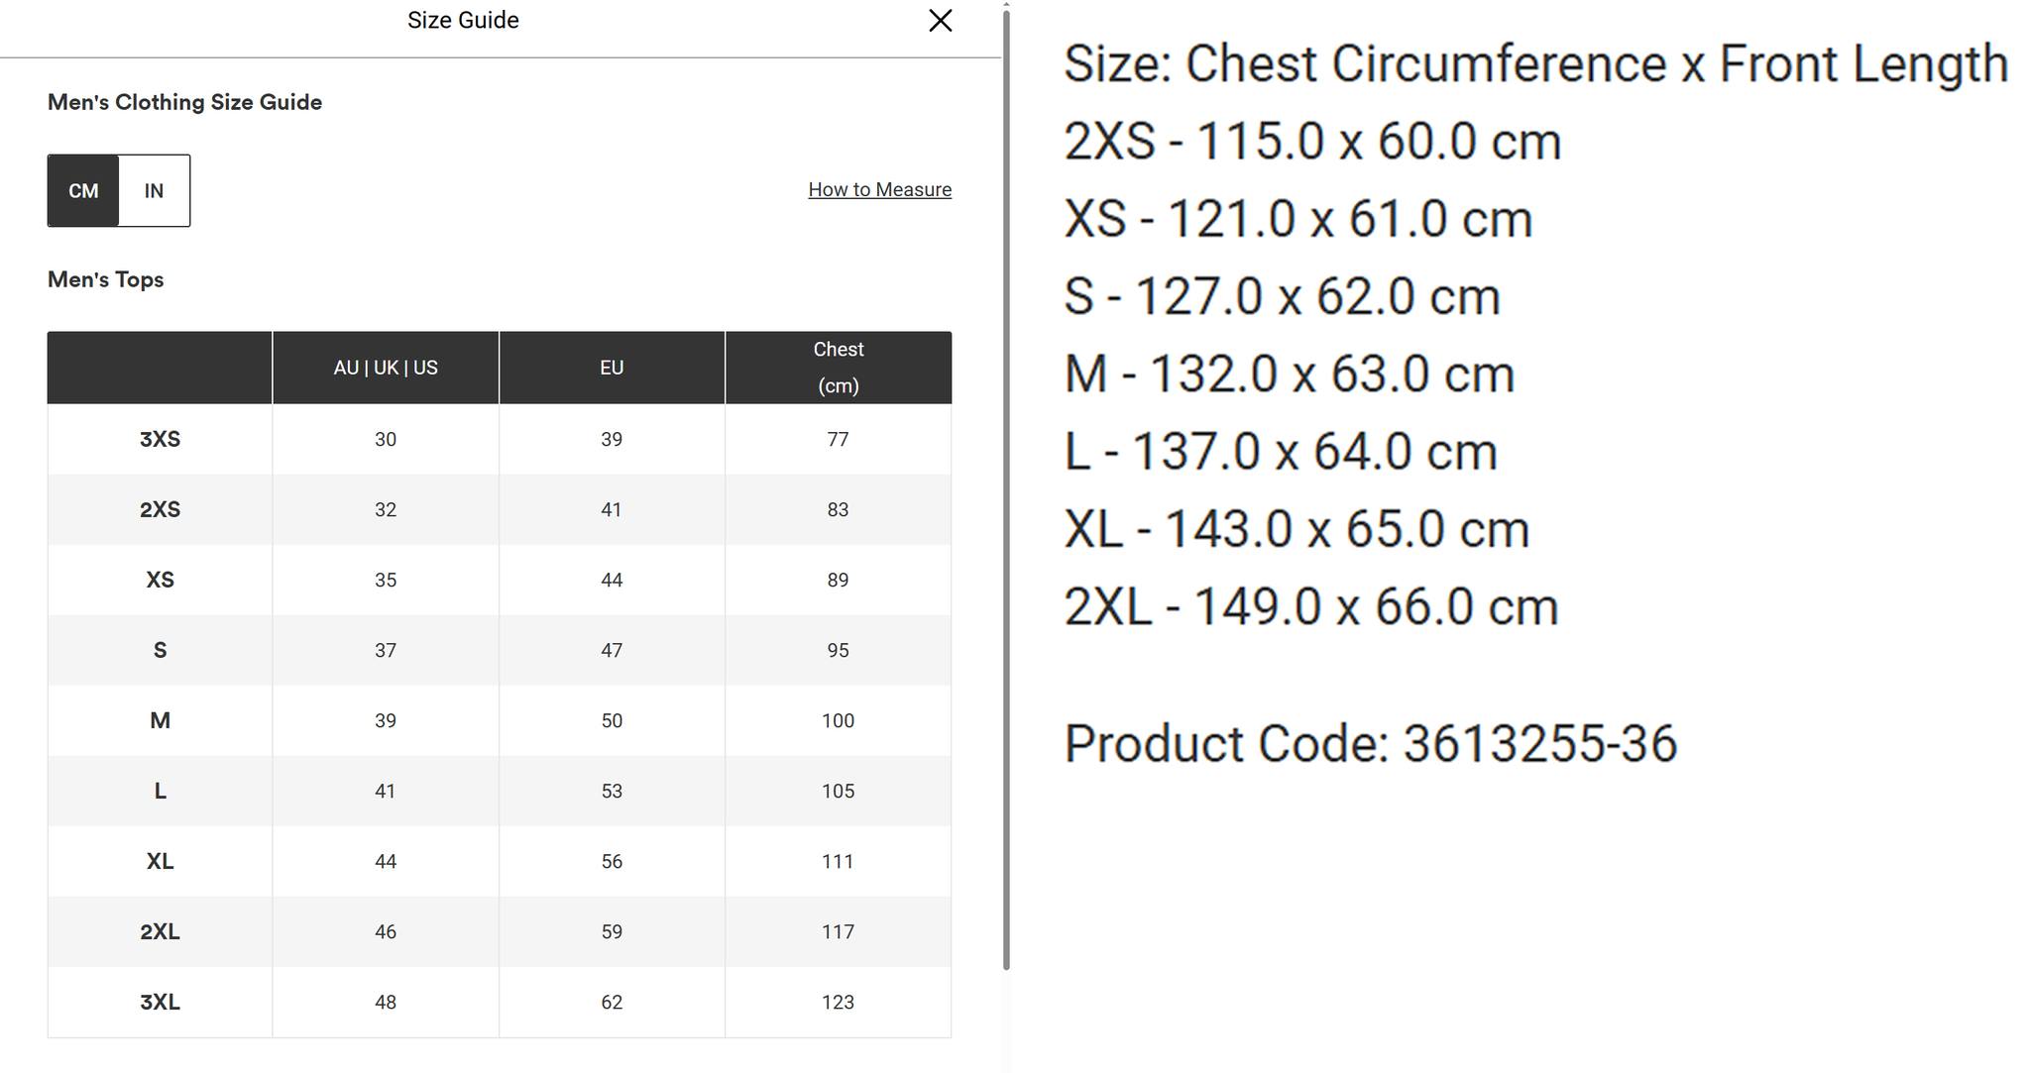Viewport: 2030px width, 1073px height.
Task: Click the EU column header
Action: (612, 368)
